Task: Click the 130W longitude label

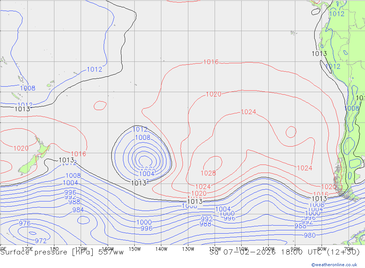Action: click(188, 249)
